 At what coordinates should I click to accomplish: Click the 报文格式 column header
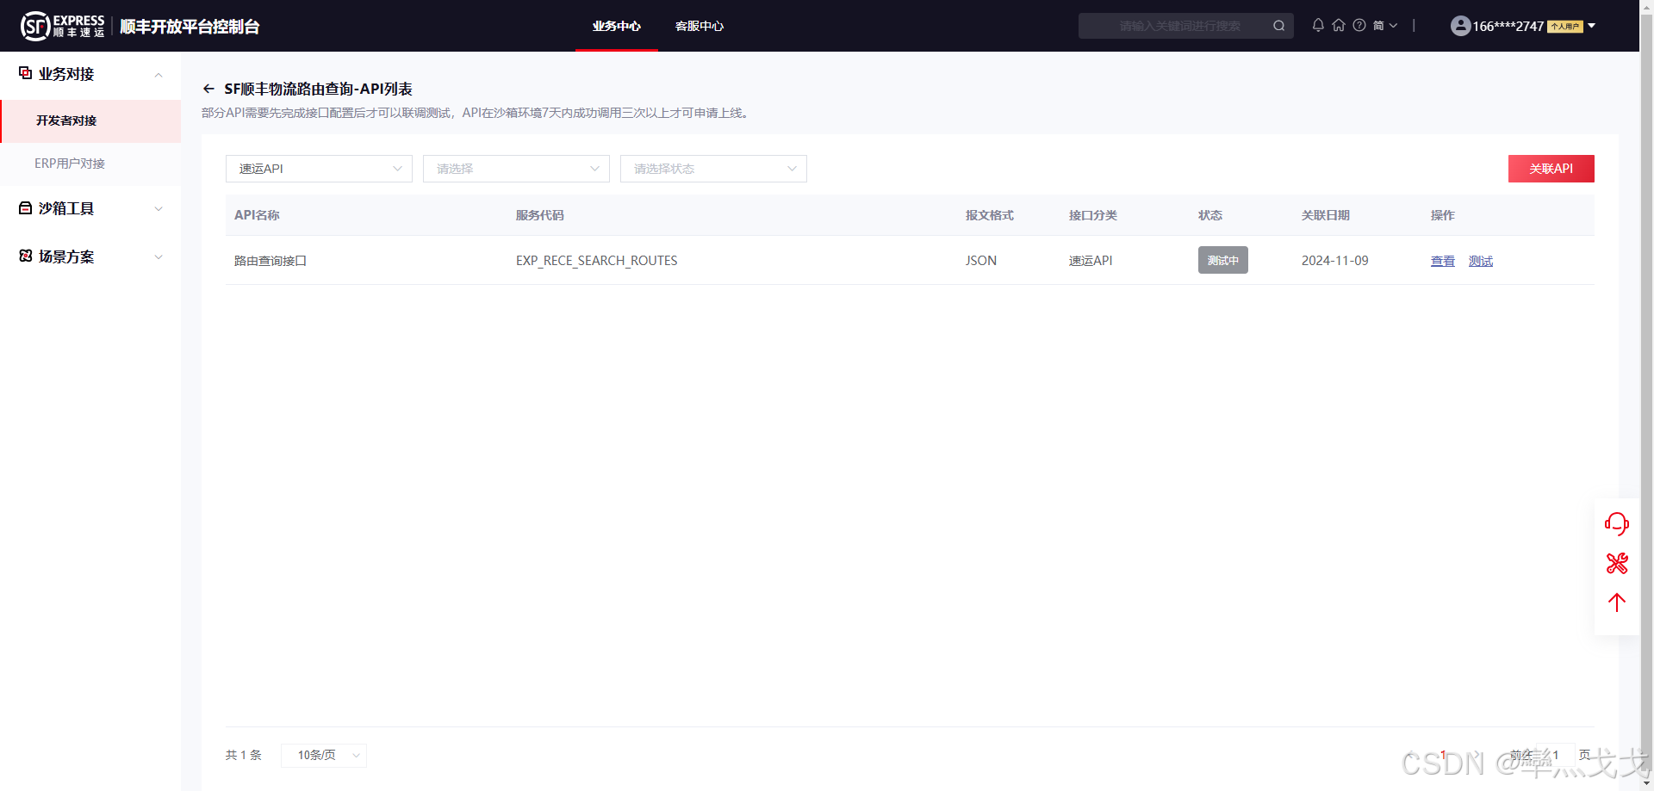point(990,215)
